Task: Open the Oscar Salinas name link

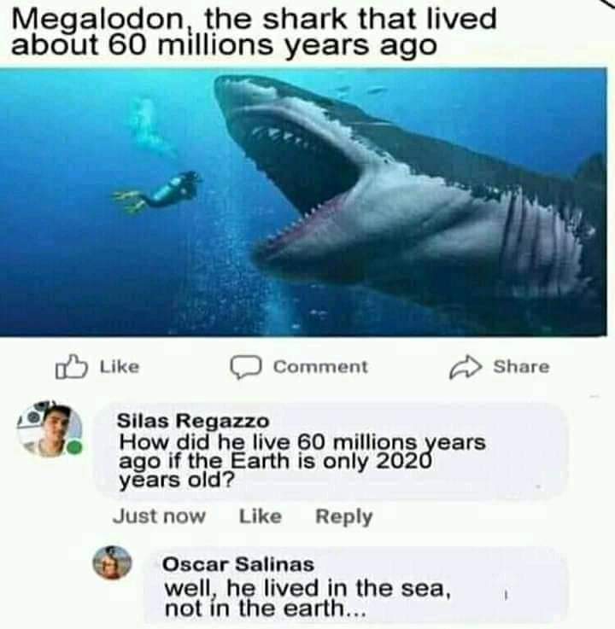Action: coord(238,564)
